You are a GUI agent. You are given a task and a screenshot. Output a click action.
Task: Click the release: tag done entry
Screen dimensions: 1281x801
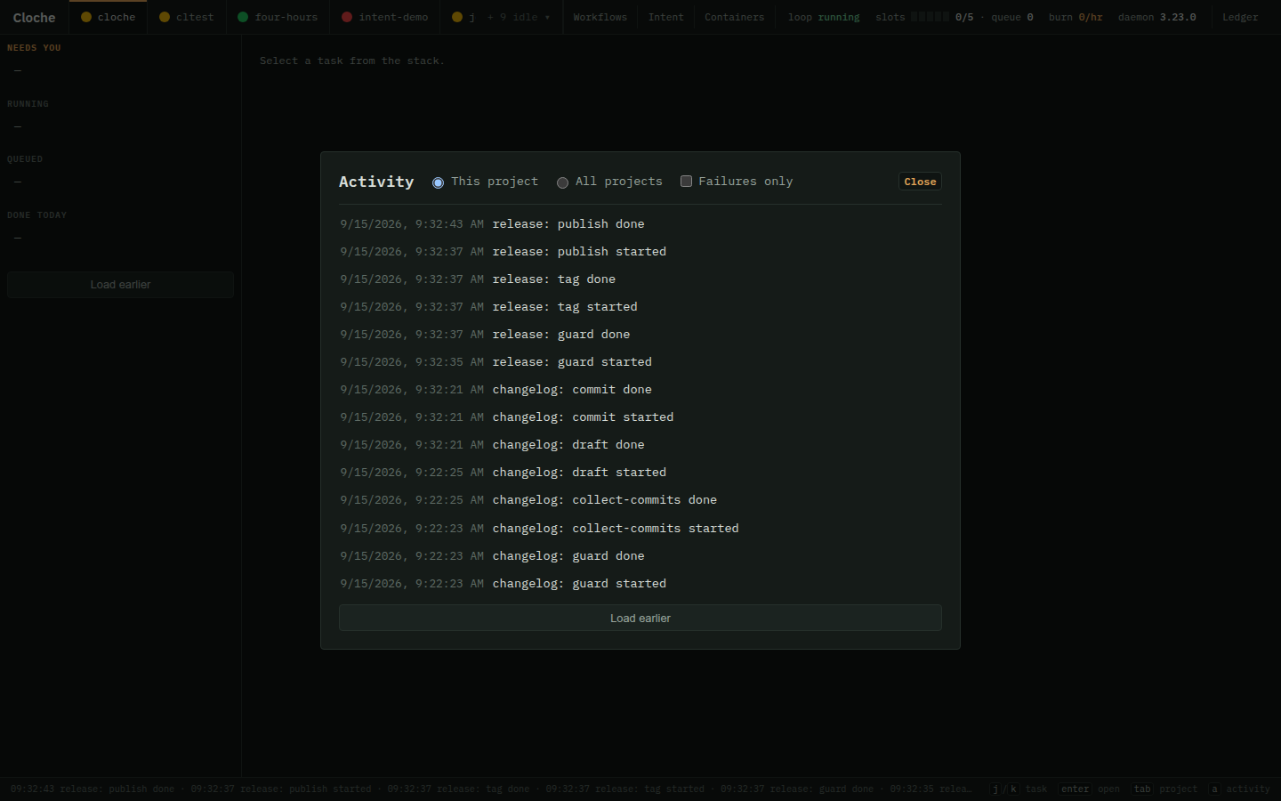tap(640, 279)
